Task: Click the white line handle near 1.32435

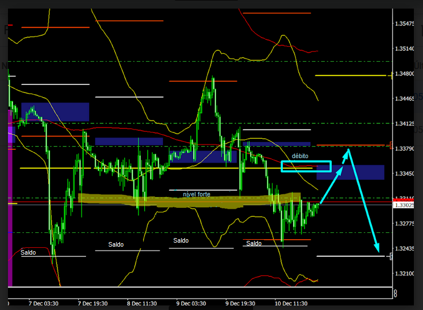Action: (391, 256)
